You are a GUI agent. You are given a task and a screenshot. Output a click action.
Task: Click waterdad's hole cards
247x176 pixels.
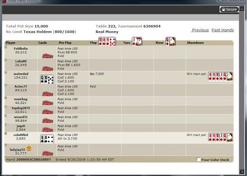click(x=47, y=79)
